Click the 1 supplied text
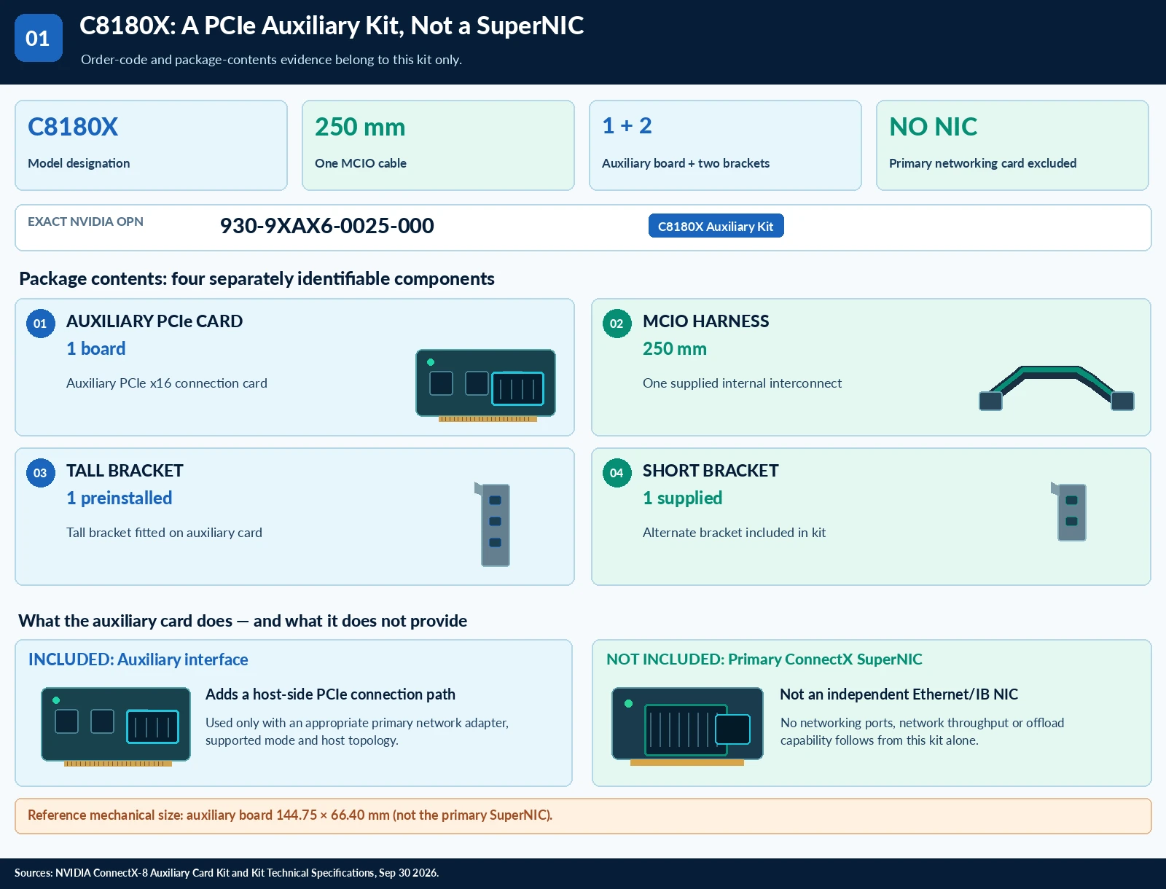The image size is (1166, 889). 683,498
